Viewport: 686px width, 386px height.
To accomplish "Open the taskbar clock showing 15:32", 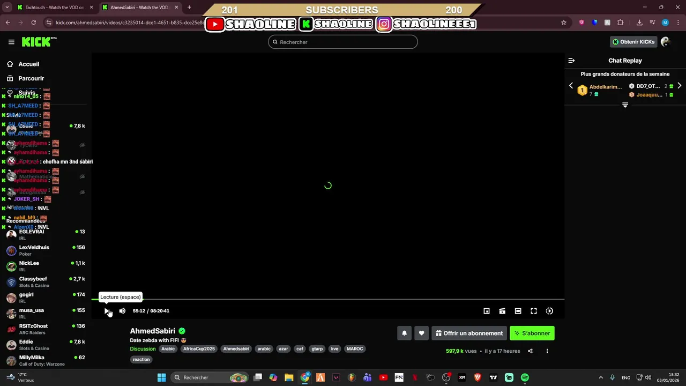I will tap(668, 377).
